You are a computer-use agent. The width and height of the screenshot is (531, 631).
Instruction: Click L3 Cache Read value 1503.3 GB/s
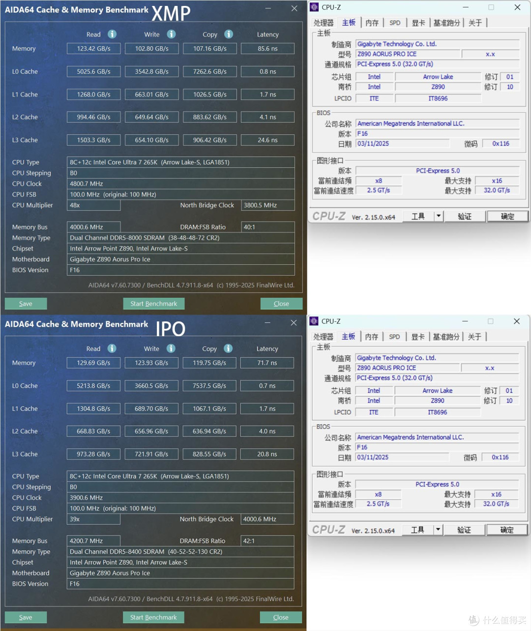pos(93,140)
